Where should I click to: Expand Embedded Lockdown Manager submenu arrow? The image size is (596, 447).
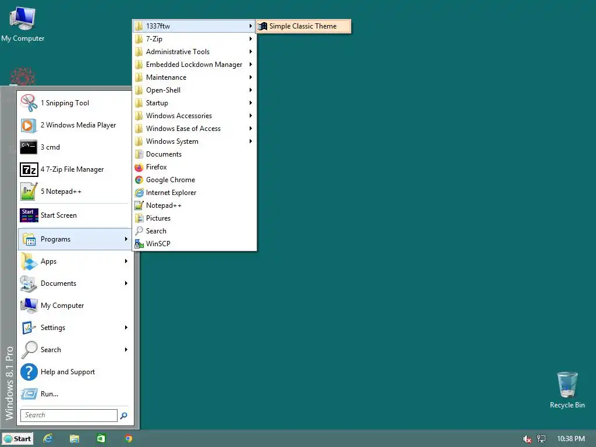pyautogui.click(x=250, y=65)
